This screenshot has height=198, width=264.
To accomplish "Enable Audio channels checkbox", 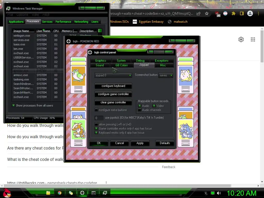I will (x=139, y=110).
